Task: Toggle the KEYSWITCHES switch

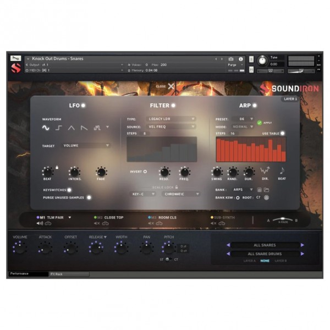Action: pyautogui.click(x=69, y=190)
